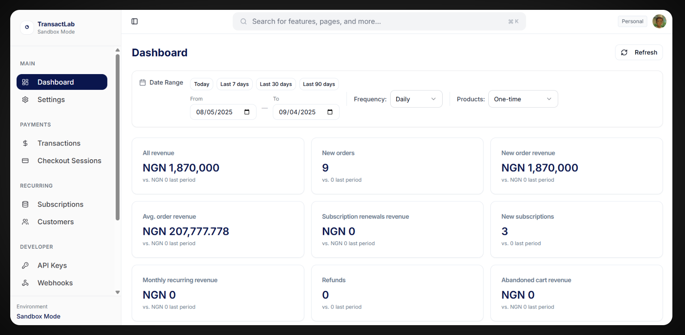Refresh the dashboard data

tap(638, 52)
